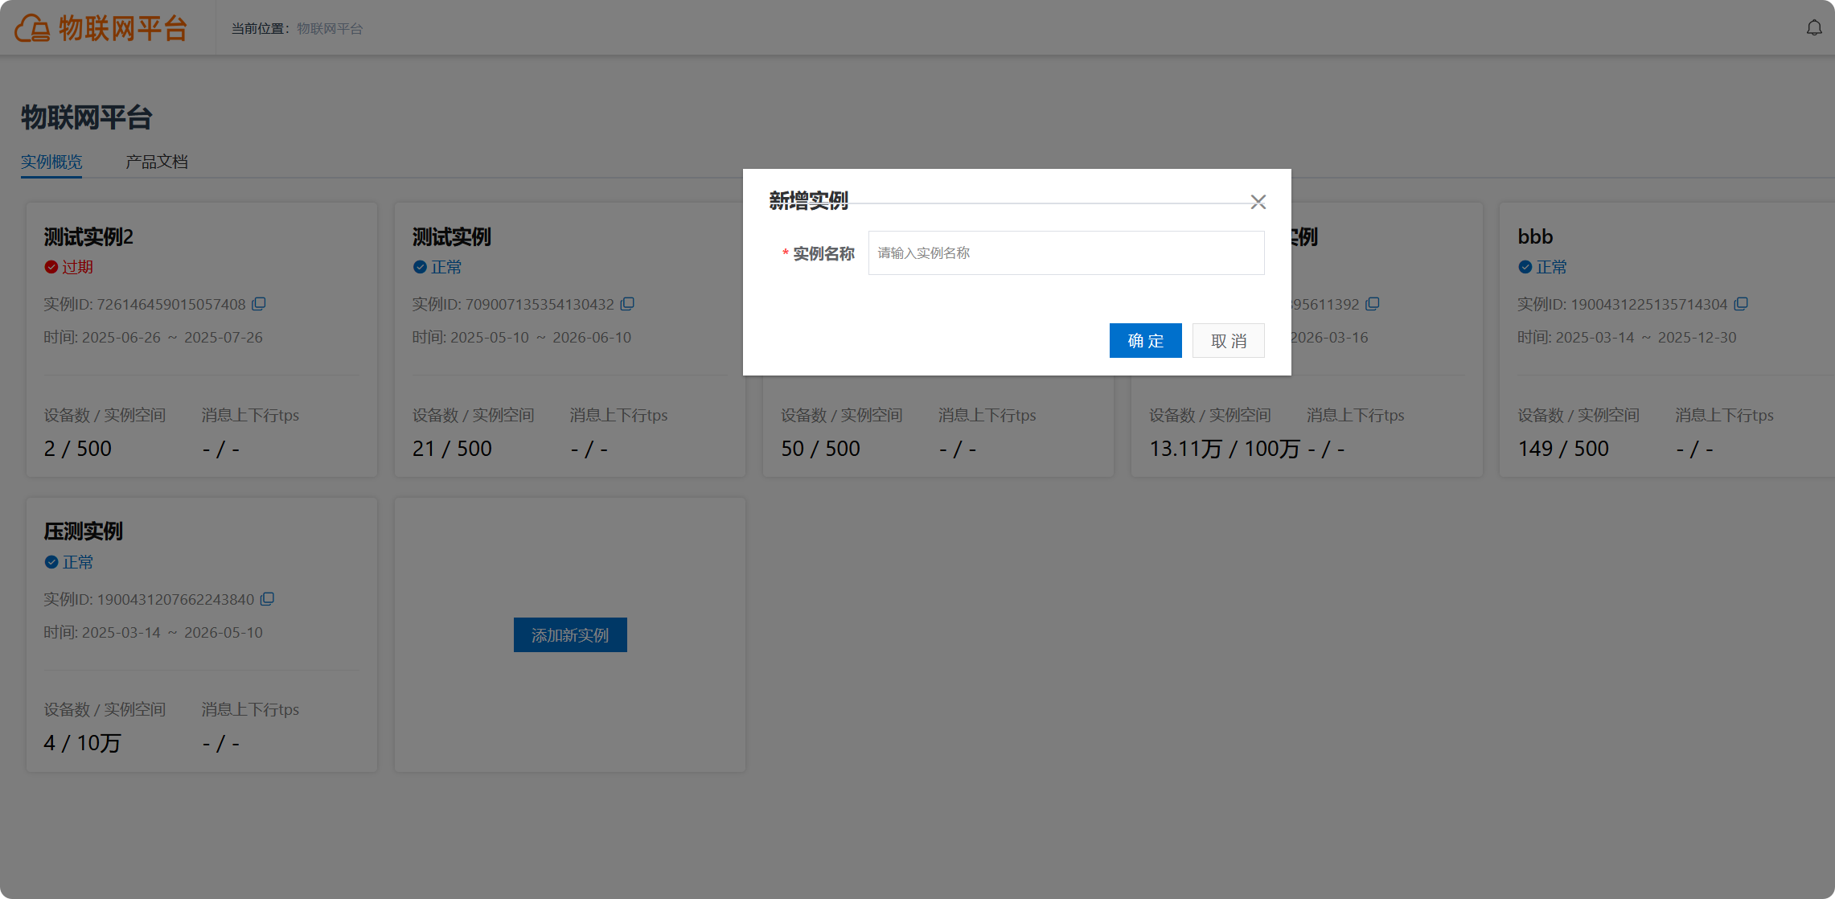Copy instance ID of 测试实例2
This screenshot has width=1835, height=899.
259,304
